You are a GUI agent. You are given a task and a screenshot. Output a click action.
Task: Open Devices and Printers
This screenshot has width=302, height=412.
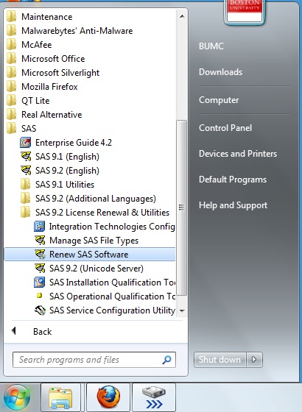(x=238, y=154)
